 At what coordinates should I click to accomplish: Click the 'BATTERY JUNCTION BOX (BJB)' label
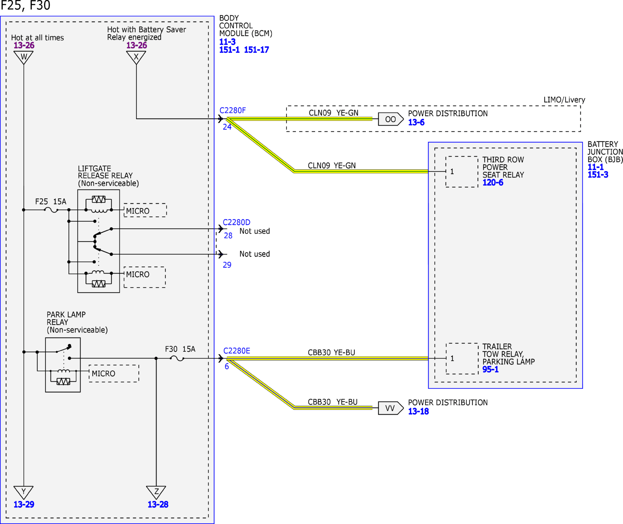(x=605, y=152)
